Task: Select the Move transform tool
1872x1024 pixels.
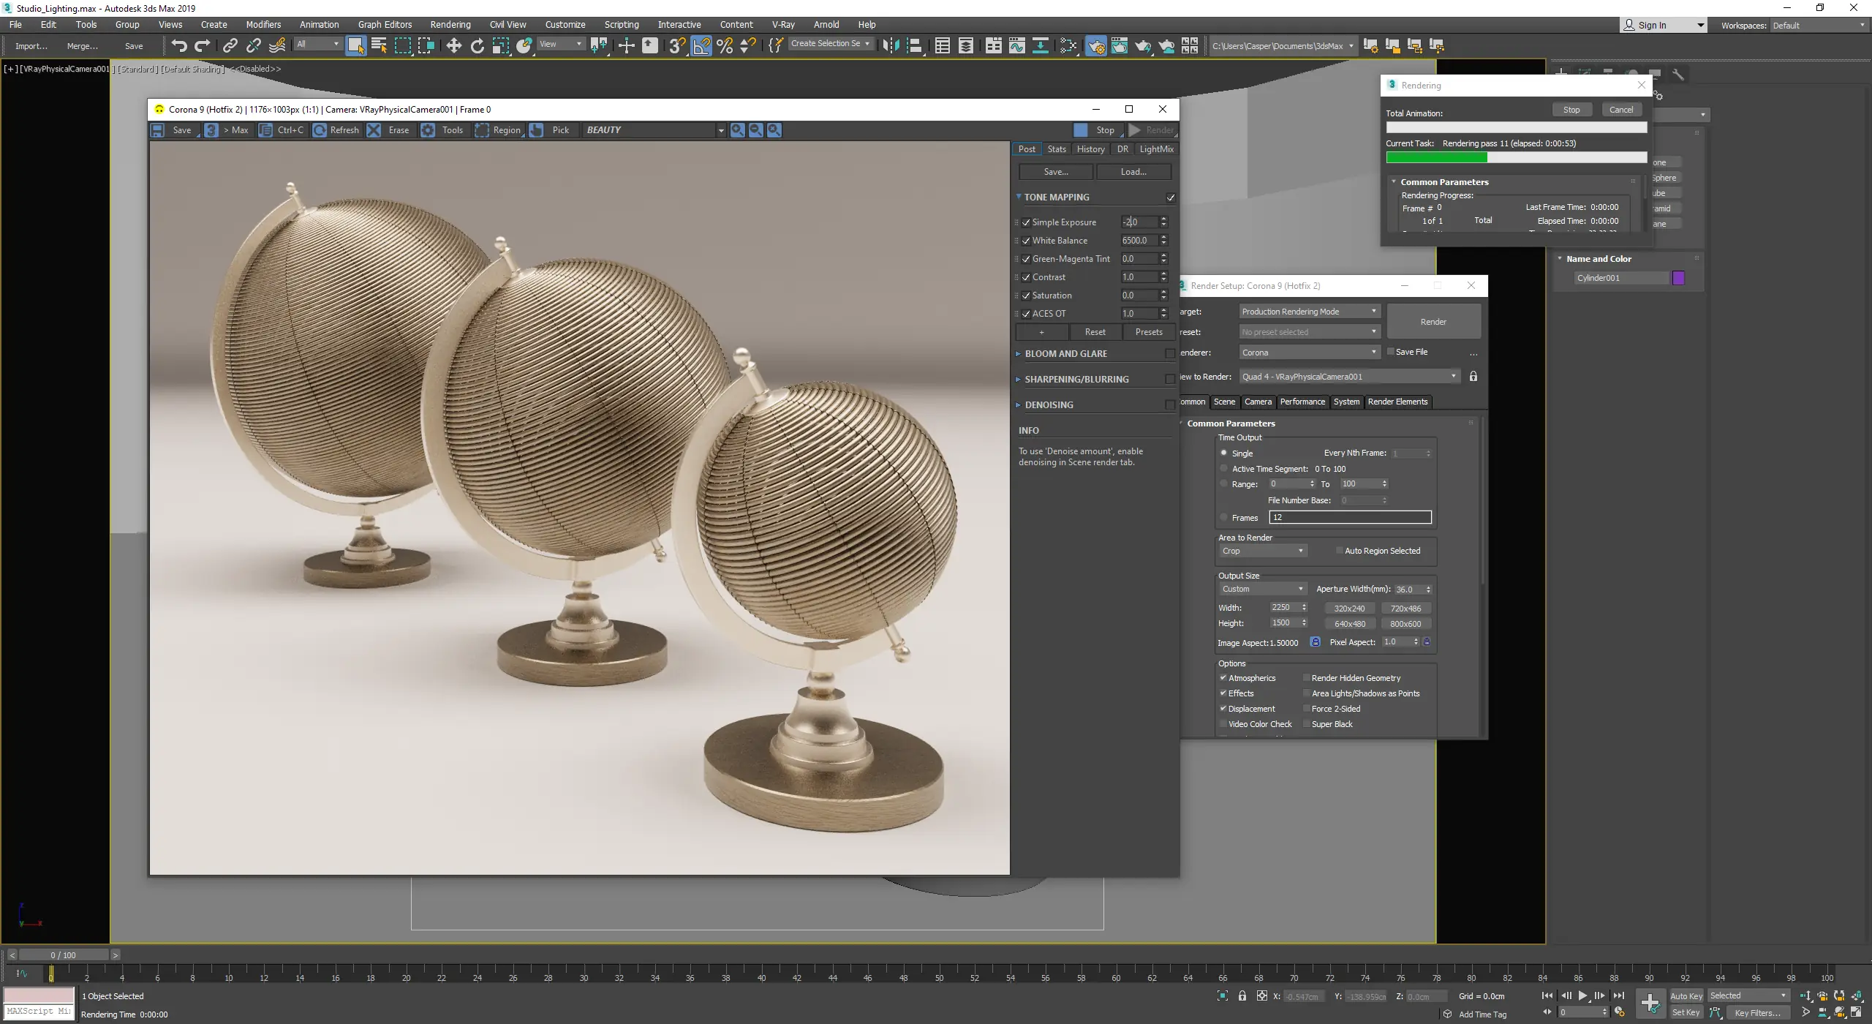Action: (x=453, y=45)
